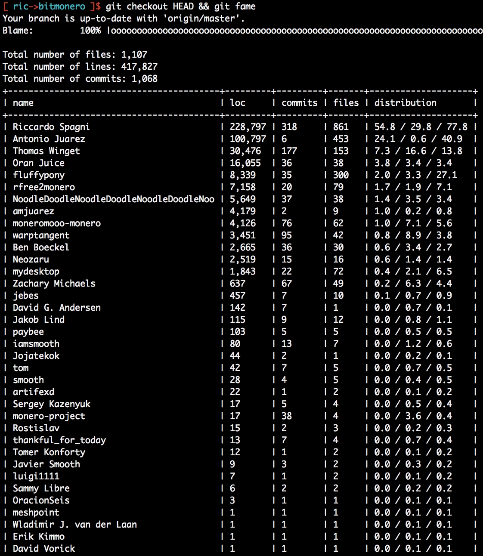Click the name 'Ben Boeckel'
The height and width of the screenshot is (556, 483).
click(x=41, y=247)
